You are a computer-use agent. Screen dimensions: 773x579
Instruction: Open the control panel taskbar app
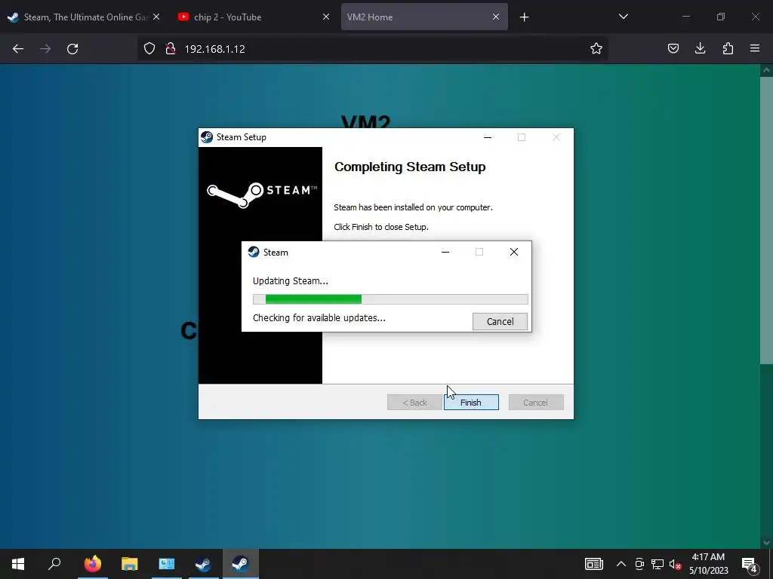(x=167, y=564)
